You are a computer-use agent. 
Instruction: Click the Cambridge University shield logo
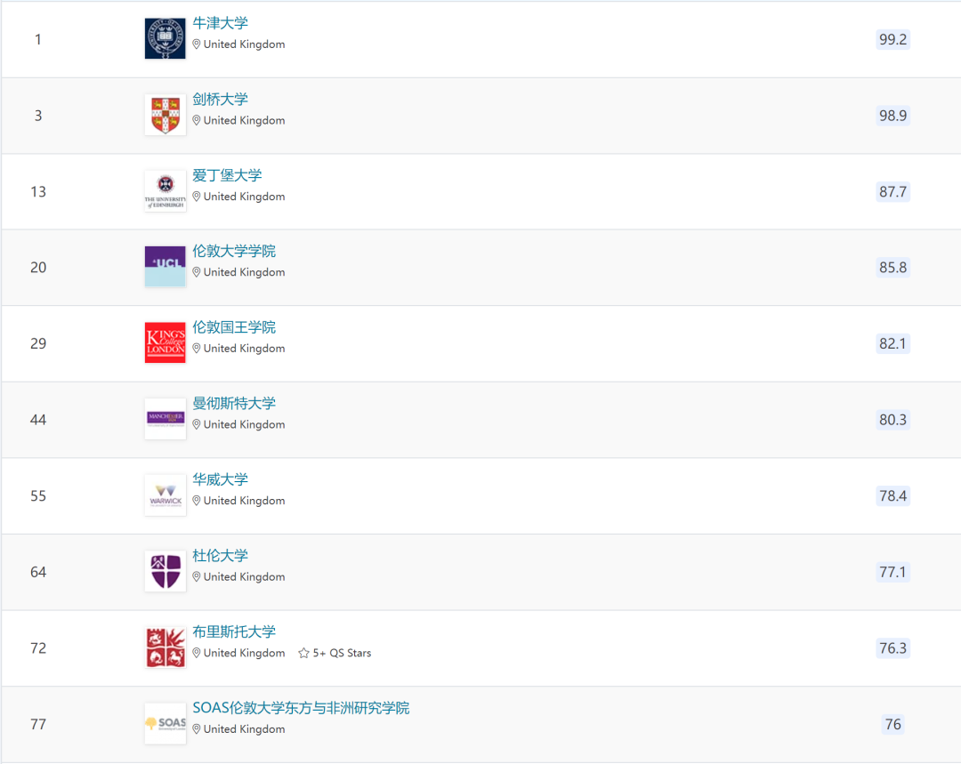coord(165,115)
